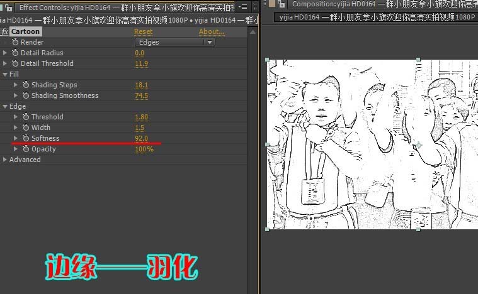Open the Render dropdown set to Edges
This screenshot has width=478, height=294.
(x=175, y=42)
